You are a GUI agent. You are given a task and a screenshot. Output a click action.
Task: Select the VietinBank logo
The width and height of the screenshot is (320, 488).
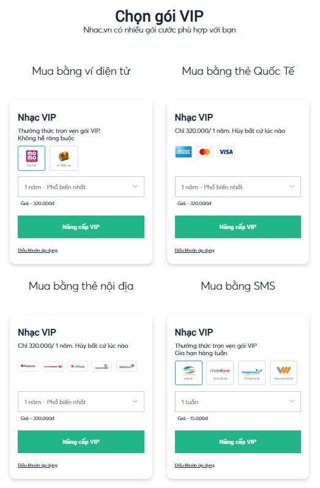[x=127, y=366]
